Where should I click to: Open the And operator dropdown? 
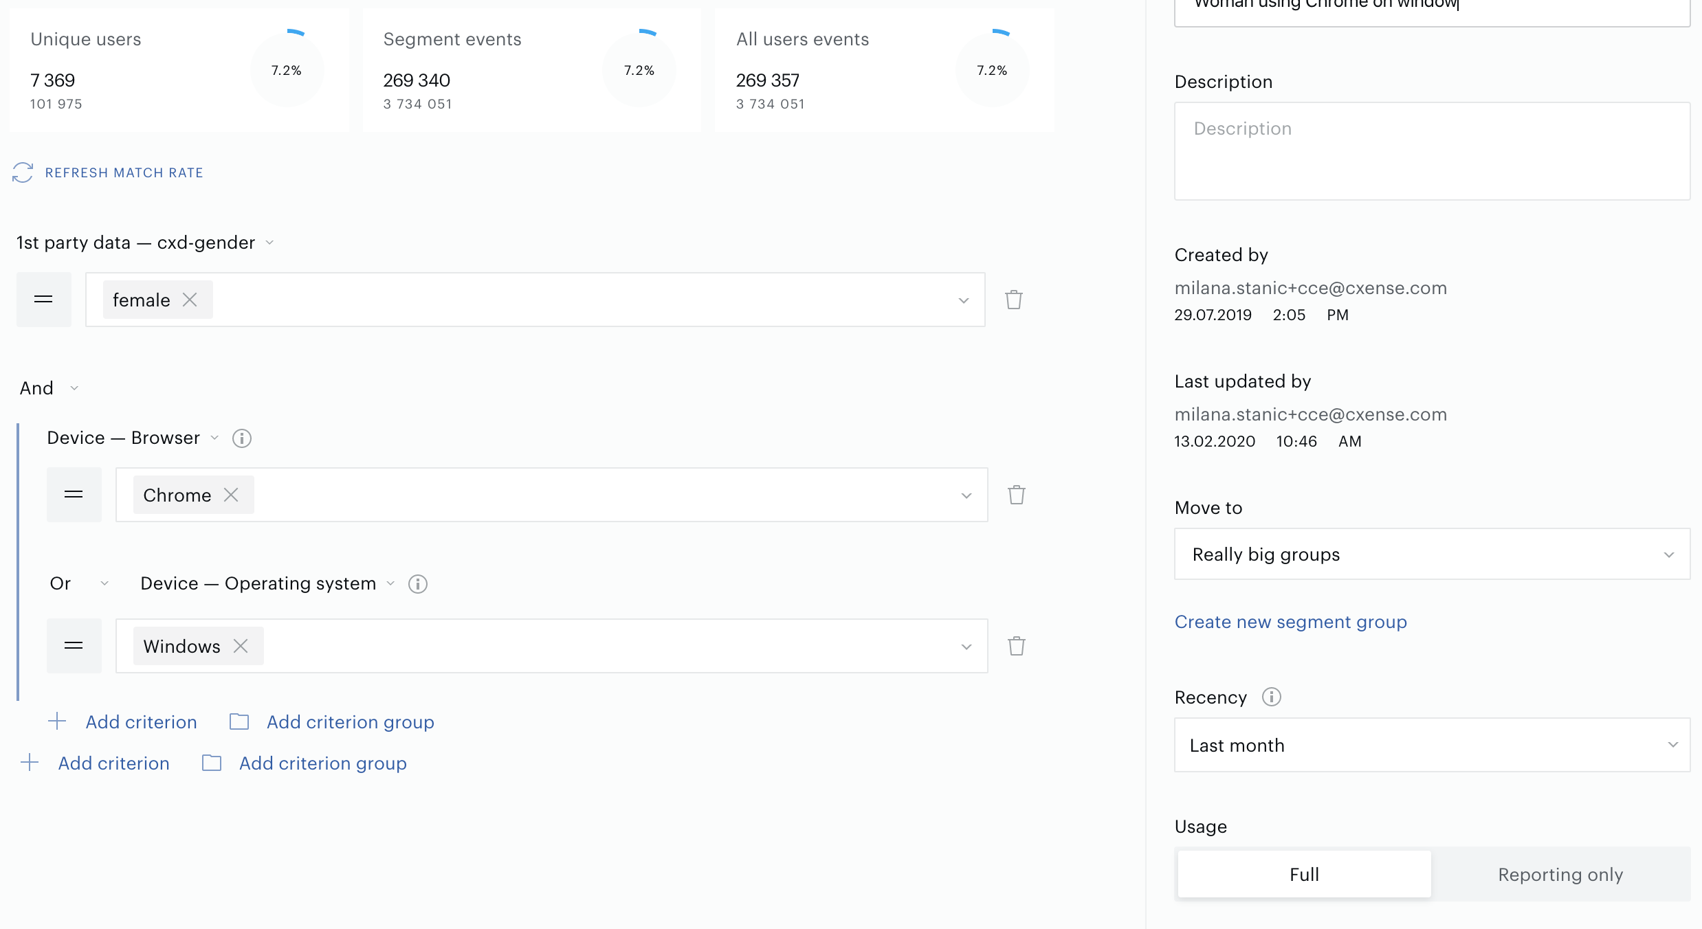click(49, 388)
